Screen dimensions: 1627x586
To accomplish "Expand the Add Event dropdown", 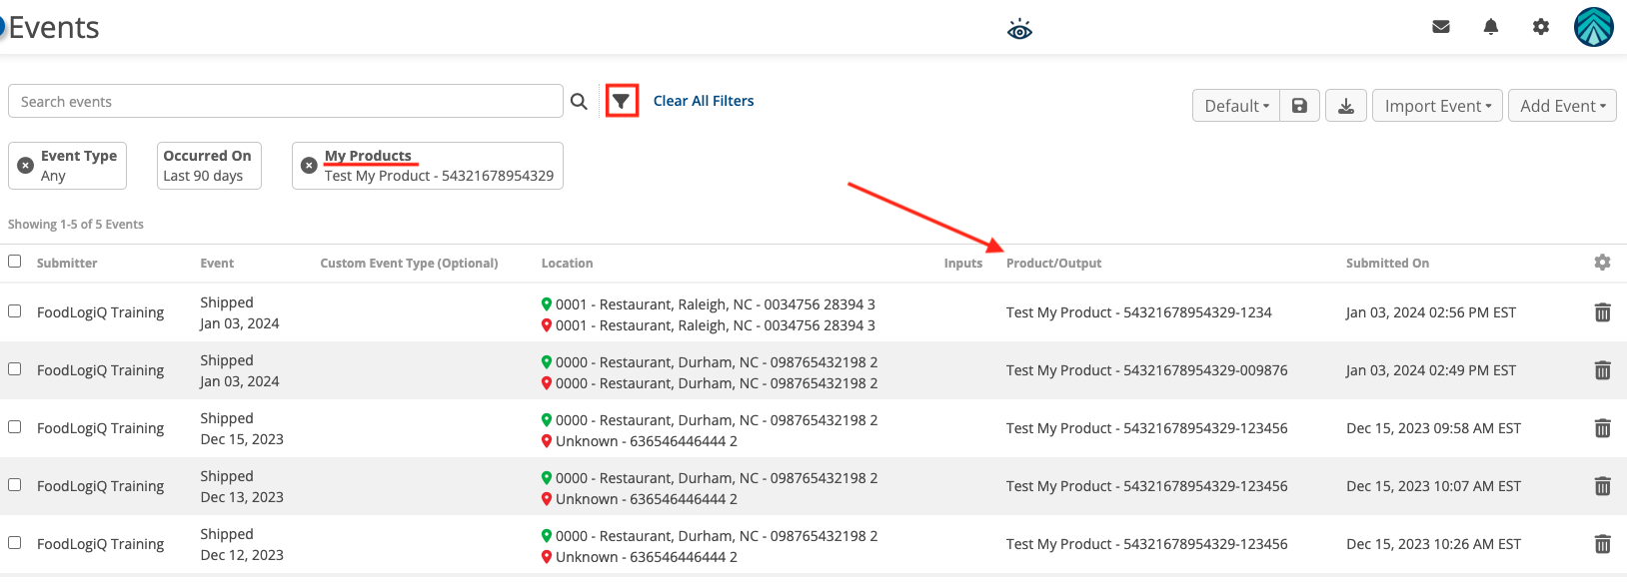I will click(1562, 106).
